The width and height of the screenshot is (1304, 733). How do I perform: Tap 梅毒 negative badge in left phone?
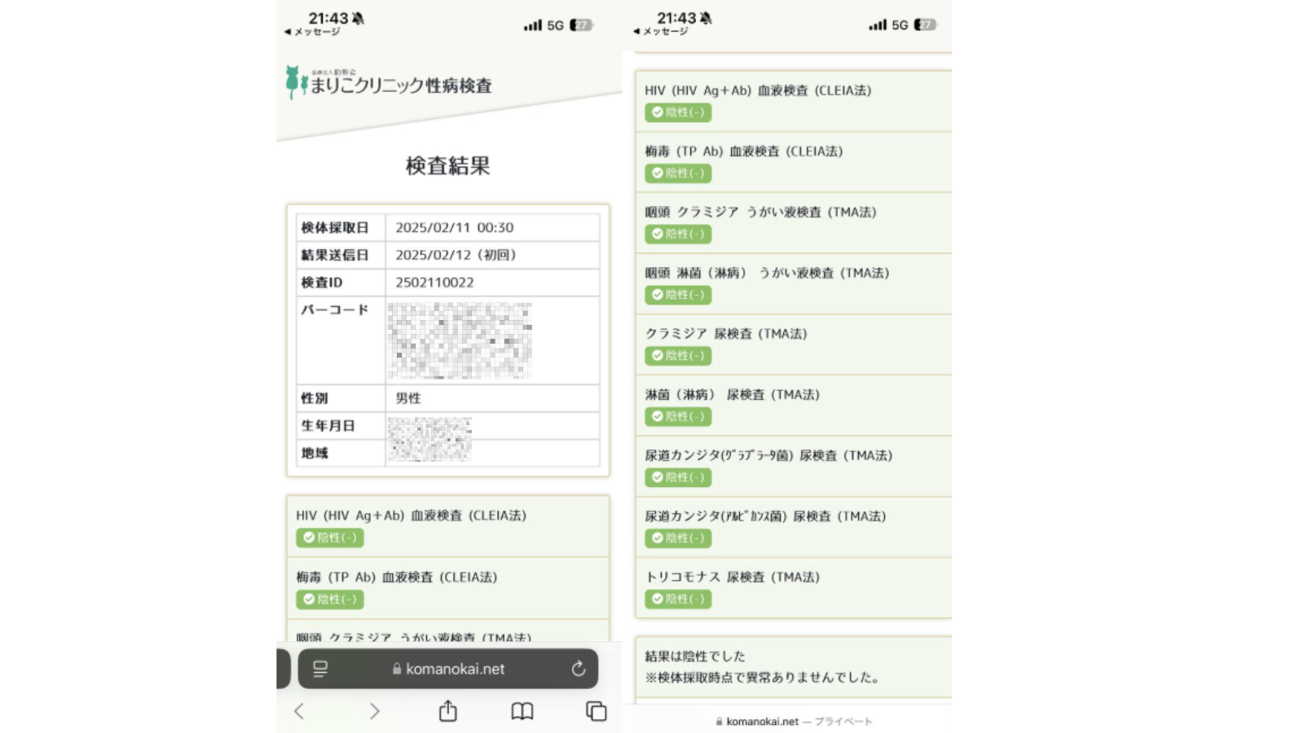click(x=330, y=599)
